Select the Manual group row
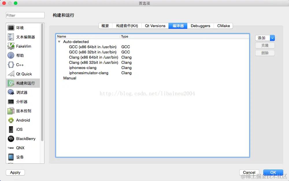 (x=153, y=78)
